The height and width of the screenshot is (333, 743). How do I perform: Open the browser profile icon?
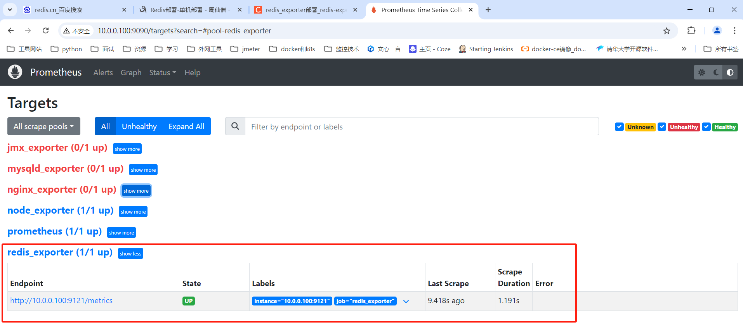click(x=717, y=31)
